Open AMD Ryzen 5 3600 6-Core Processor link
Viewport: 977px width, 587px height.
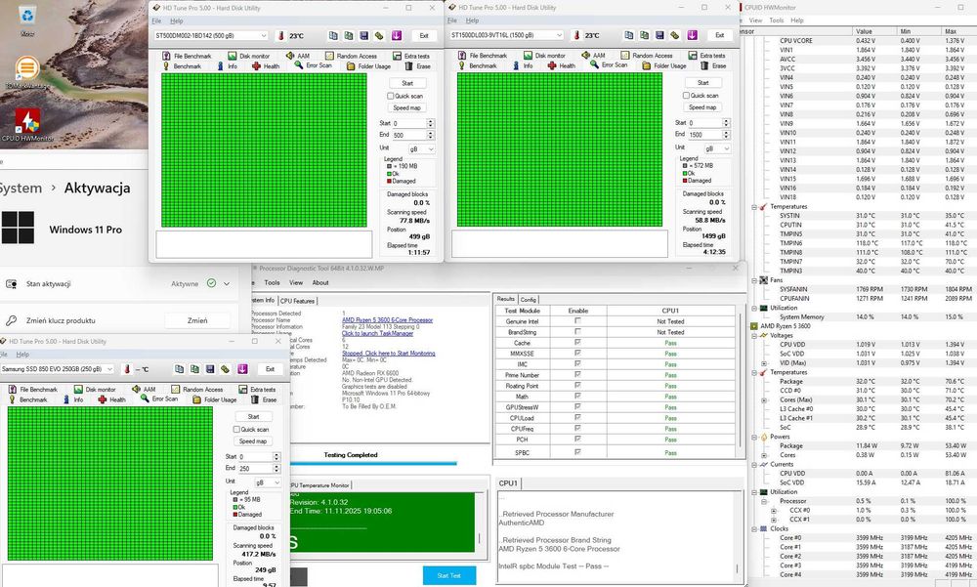pos(387,319)
